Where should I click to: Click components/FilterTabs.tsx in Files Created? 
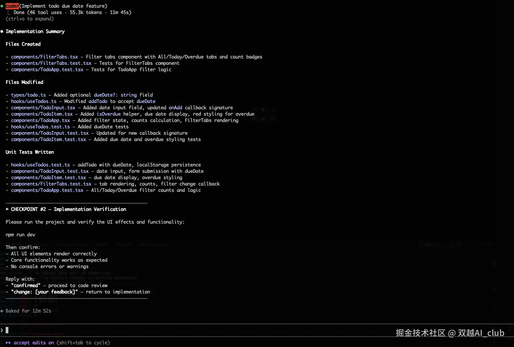click(44, 57)
